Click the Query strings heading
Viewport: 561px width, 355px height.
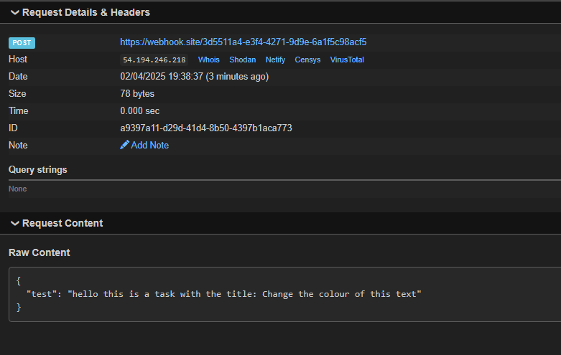coord(37,170)
